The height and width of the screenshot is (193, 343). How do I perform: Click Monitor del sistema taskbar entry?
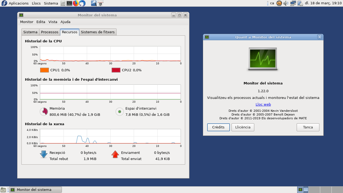(36, 190)
